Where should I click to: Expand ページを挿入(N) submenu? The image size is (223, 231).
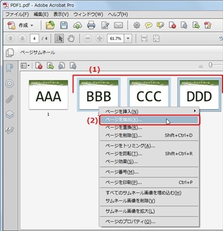coord(150,111)
